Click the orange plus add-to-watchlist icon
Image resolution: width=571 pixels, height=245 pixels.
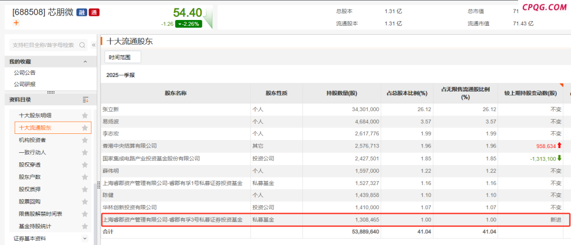tap(16, 23)
